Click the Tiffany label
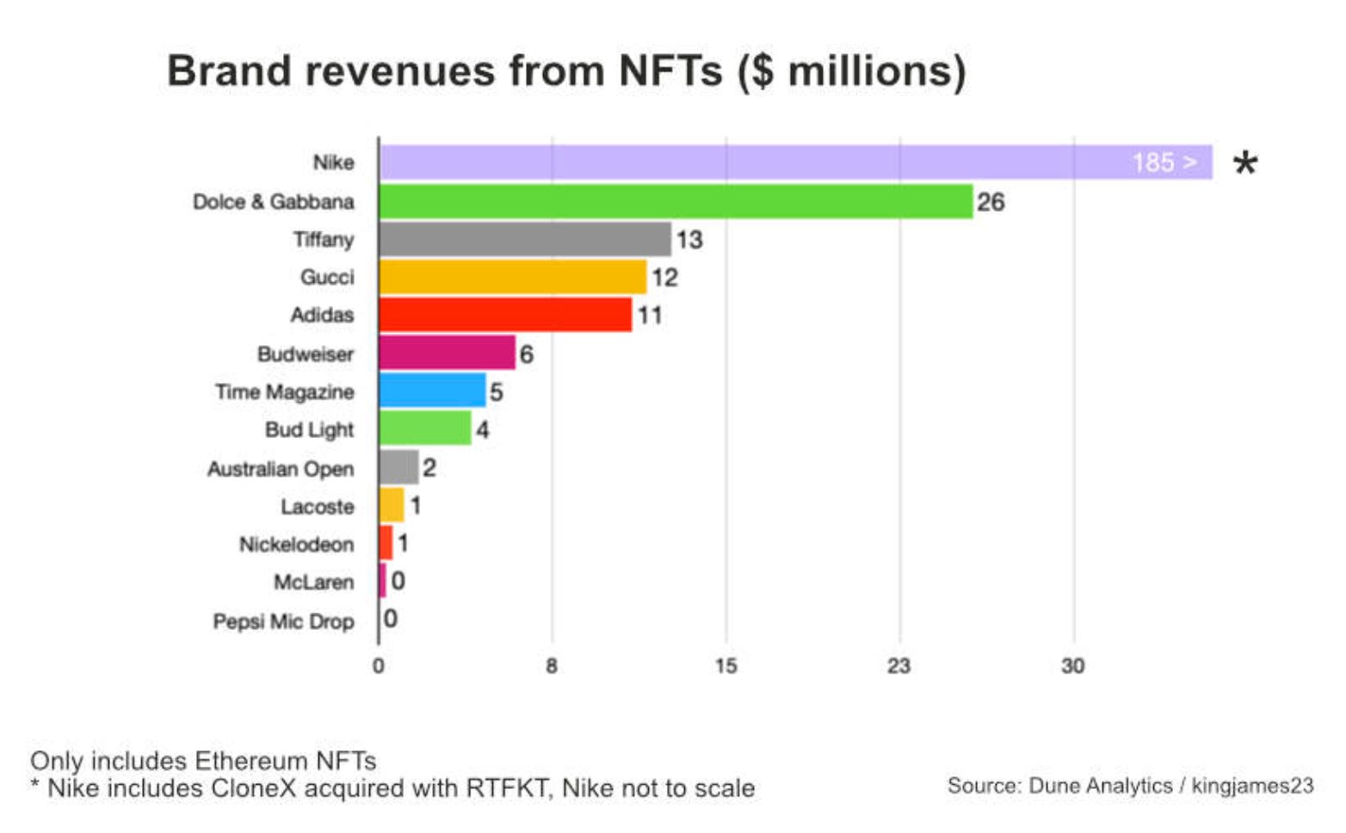This screenshot has width=1346, height=833. click(x=324, y=239)
